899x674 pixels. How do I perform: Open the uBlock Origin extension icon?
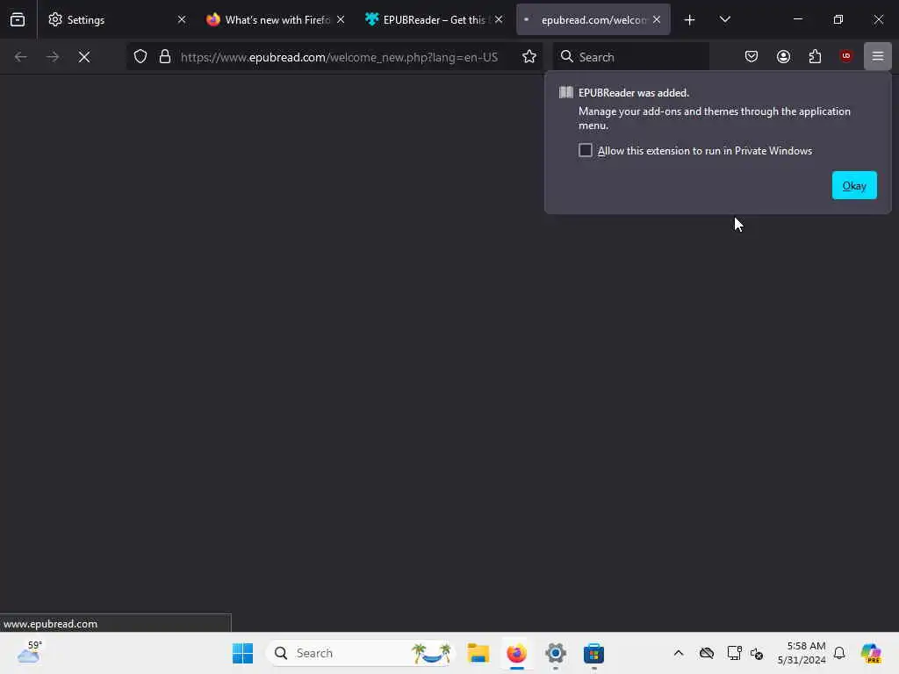846,56
